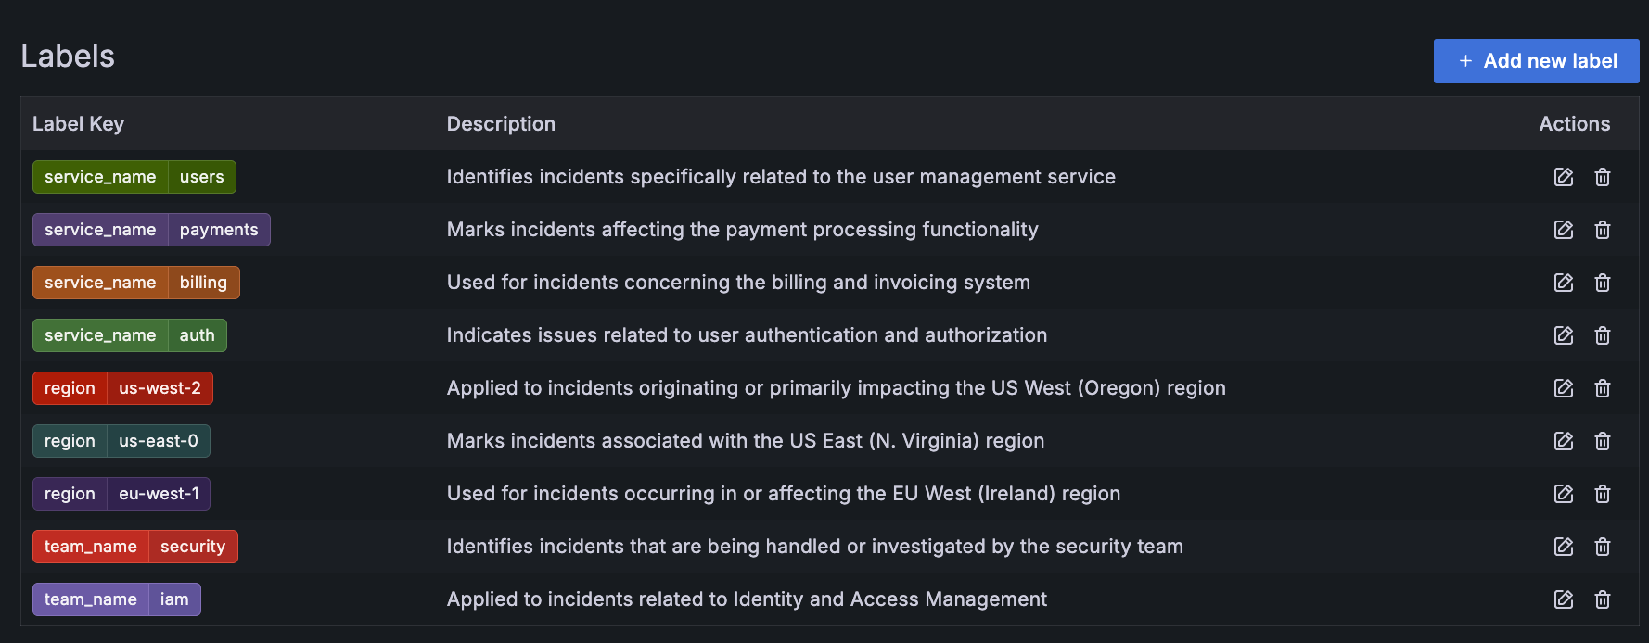Delete the service_name users label

[x=1603, y=177]
